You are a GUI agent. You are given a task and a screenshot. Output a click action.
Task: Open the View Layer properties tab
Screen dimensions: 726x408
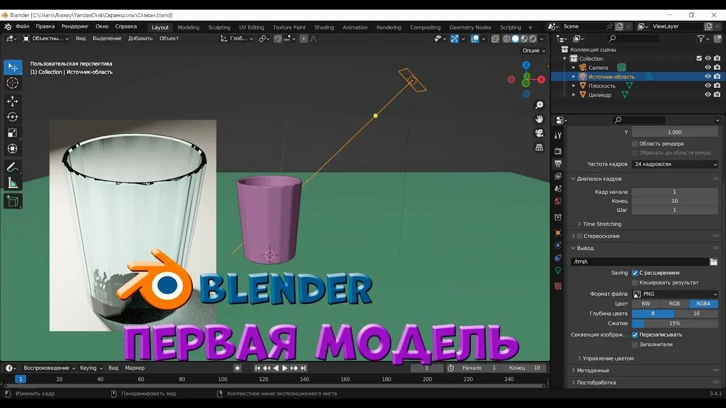(558, 176)
